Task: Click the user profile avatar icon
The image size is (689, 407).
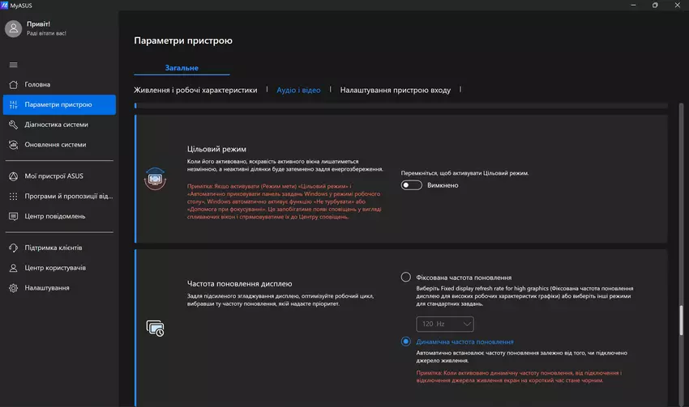Action: 13,29
